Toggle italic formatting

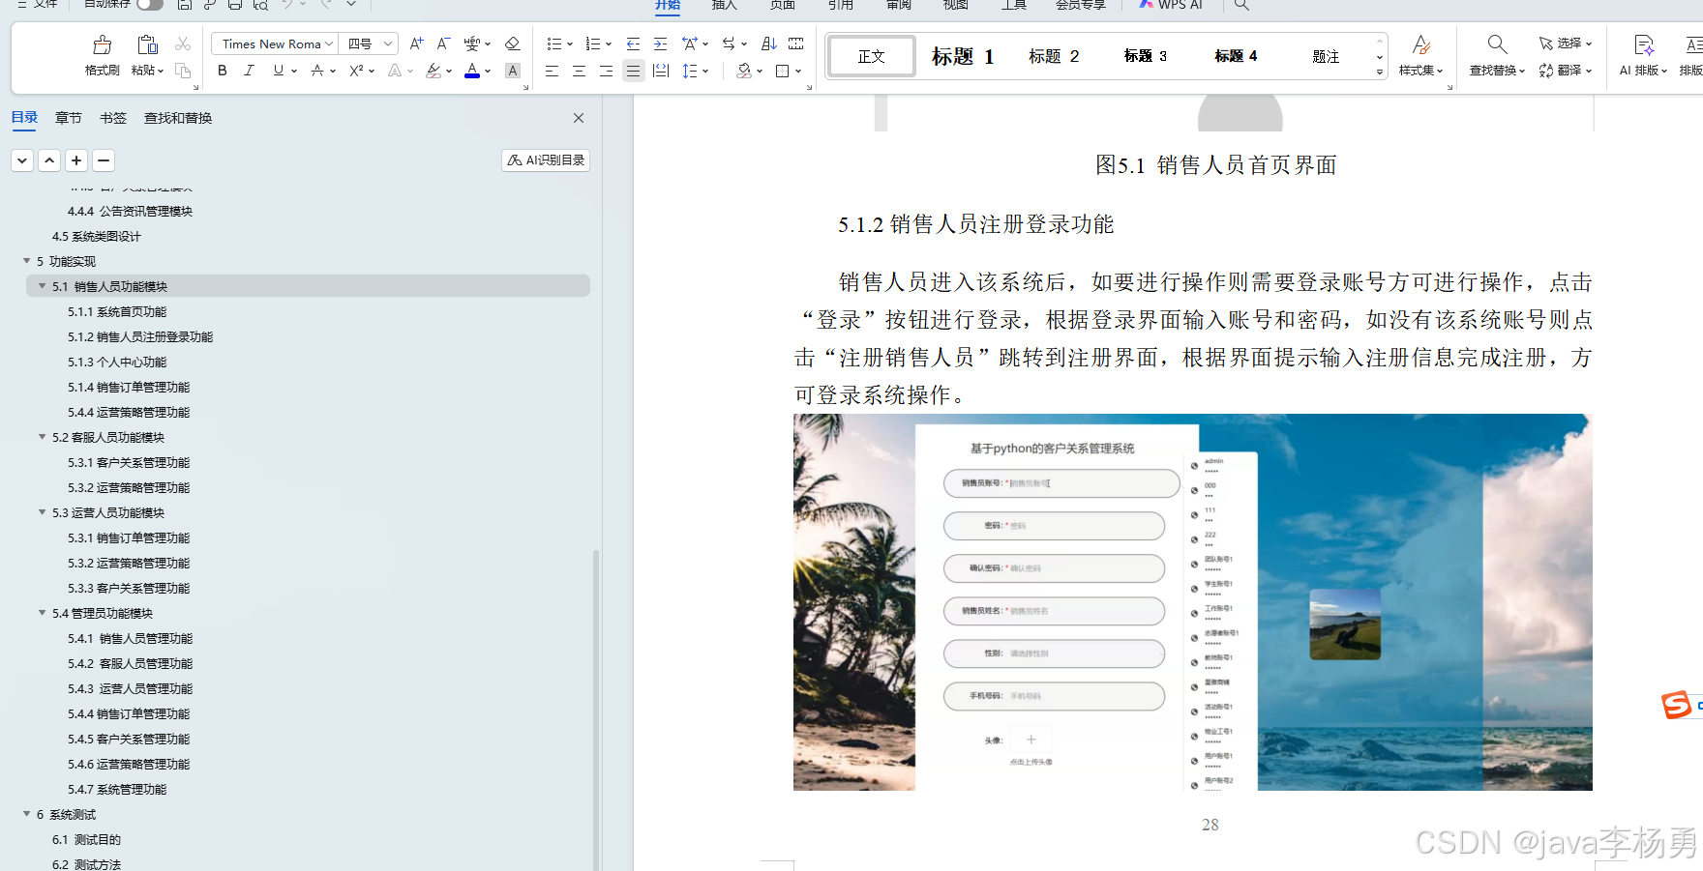[249, 70]
